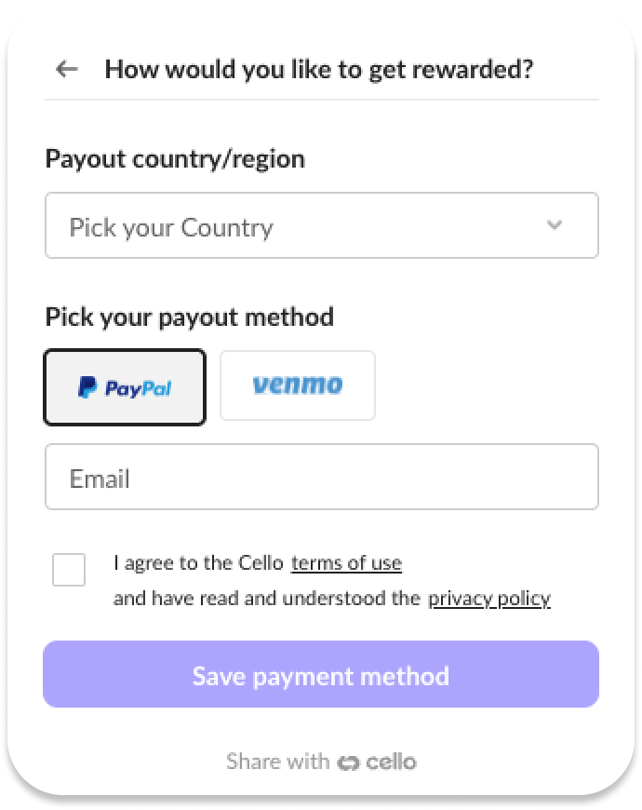The width and height of the screenshot is (642, 810).
Task: Focus the Email input field
Action: (x=321, y=478)
